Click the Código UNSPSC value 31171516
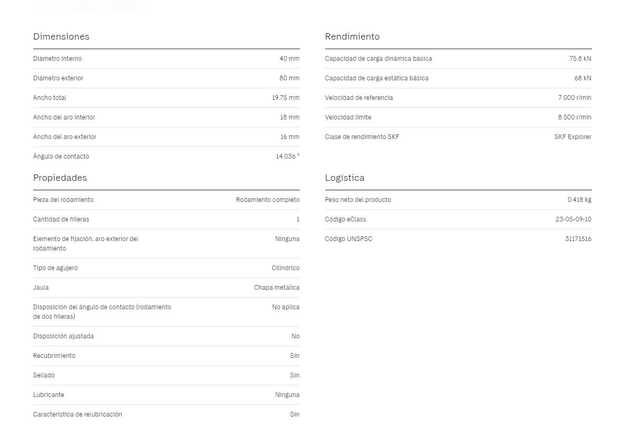624x443 pixels. [578, 238]
